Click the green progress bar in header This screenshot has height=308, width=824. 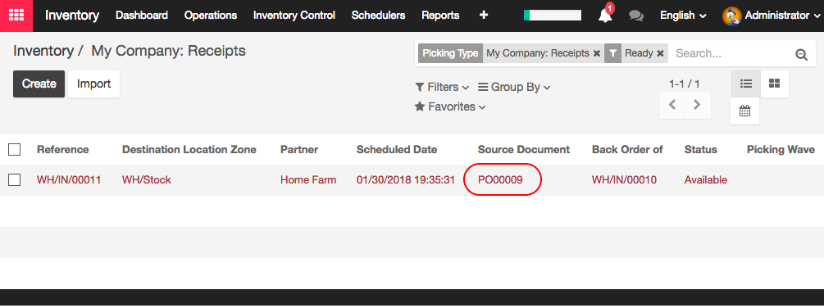pyautogui.click(x=553, y=16)
